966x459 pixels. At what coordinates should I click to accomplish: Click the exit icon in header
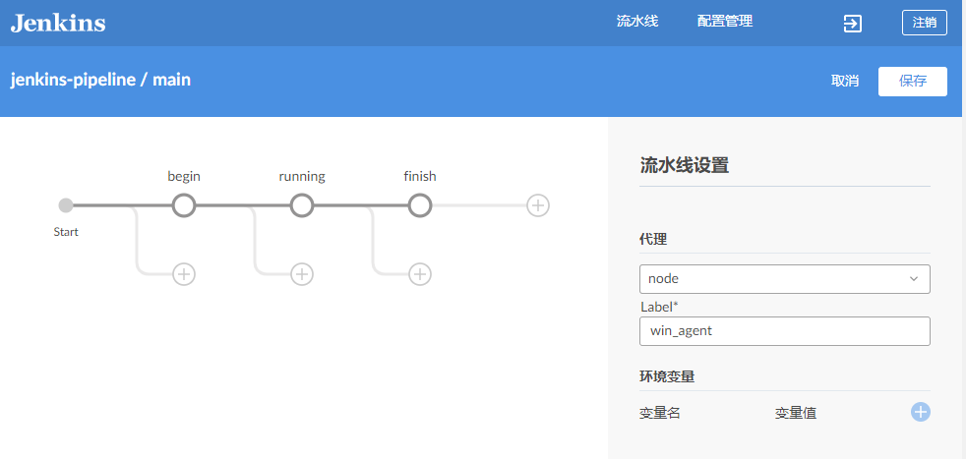click(853, 24)
